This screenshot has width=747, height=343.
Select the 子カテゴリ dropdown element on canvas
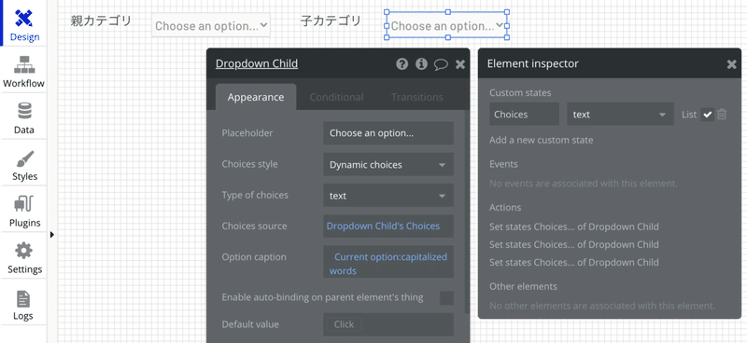(x=446, y=26)
